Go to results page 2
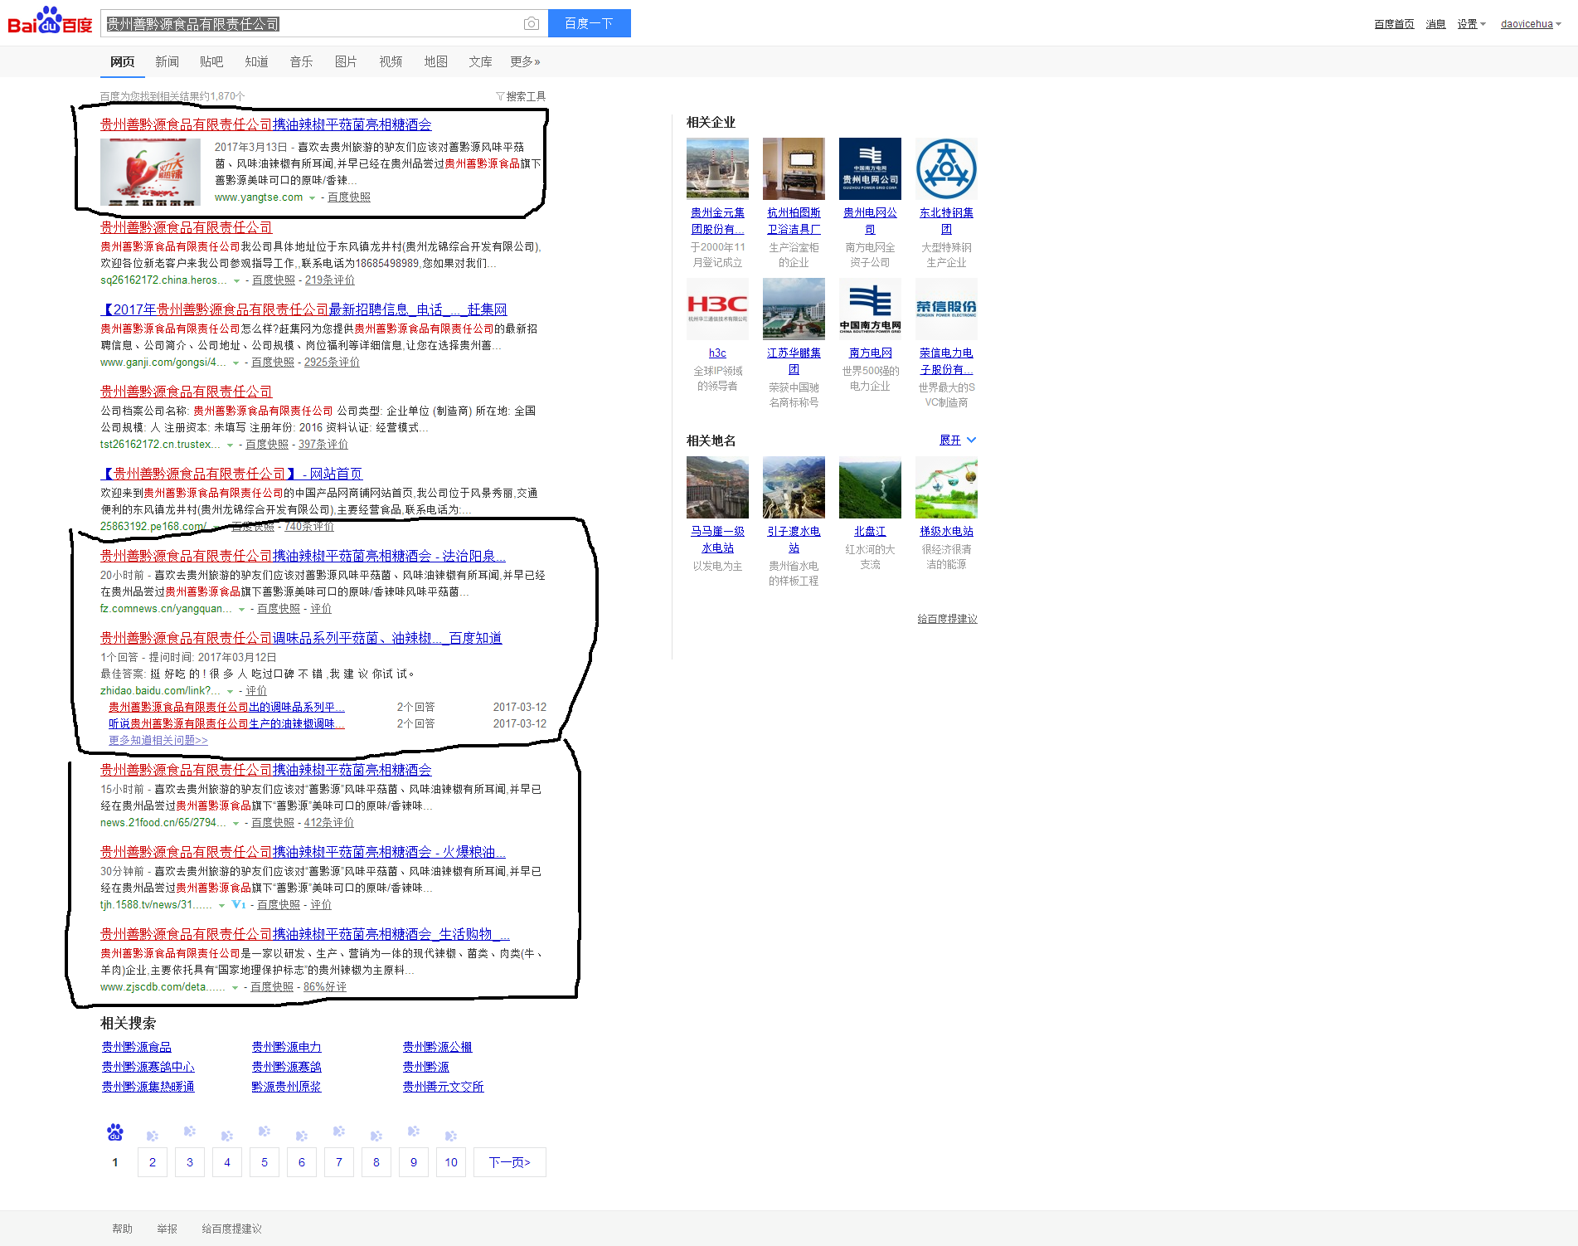The width and height of the screenshot is (1578, 1246). click(153, 1162)
